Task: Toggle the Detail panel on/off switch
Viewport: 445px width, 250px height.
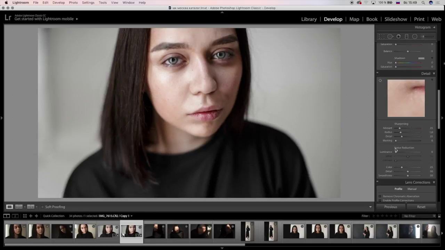Action: pyautogui.click(x=378, y=73)
